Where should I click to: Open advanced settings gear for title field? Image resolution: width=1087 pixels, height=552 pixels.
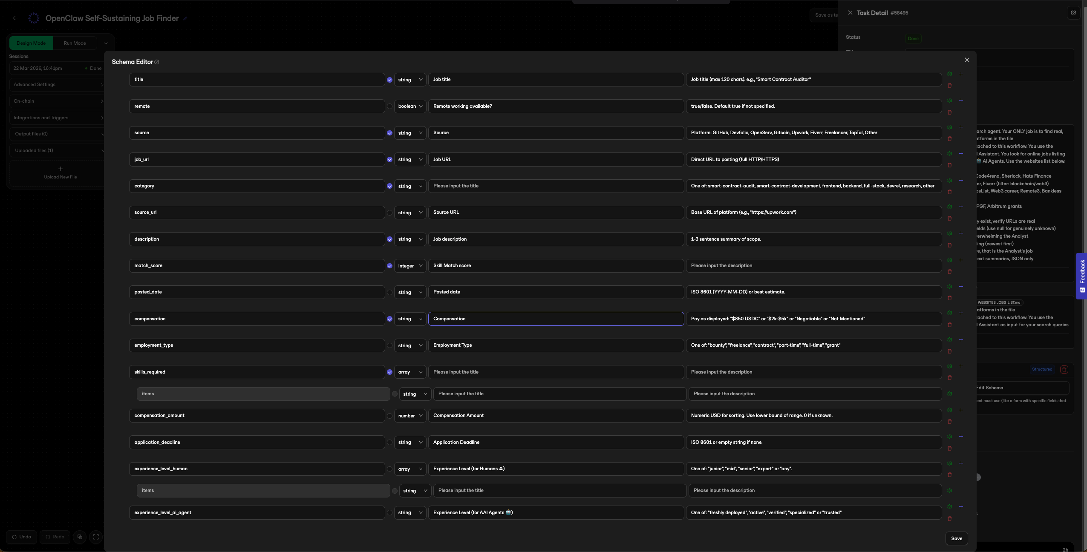pyautogui.click(x=949, y=74)
